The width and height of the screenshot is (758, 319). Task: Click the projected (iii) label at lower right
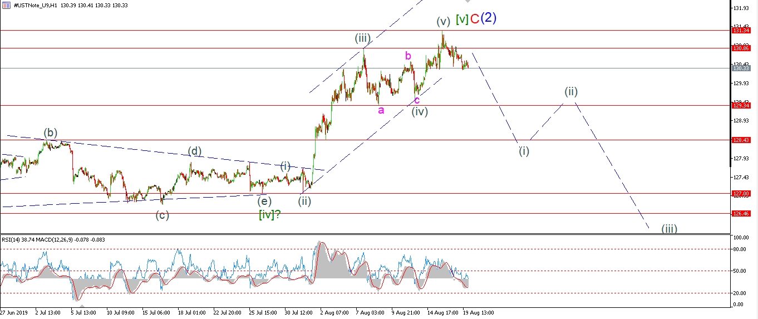point(669,228)
